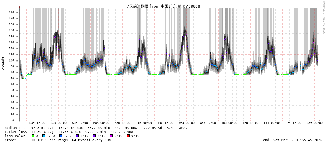Pick the Thu 12:00 time axis label
Image resolution: width=327 pixels, height=144 pixels.
pos(251,123)
